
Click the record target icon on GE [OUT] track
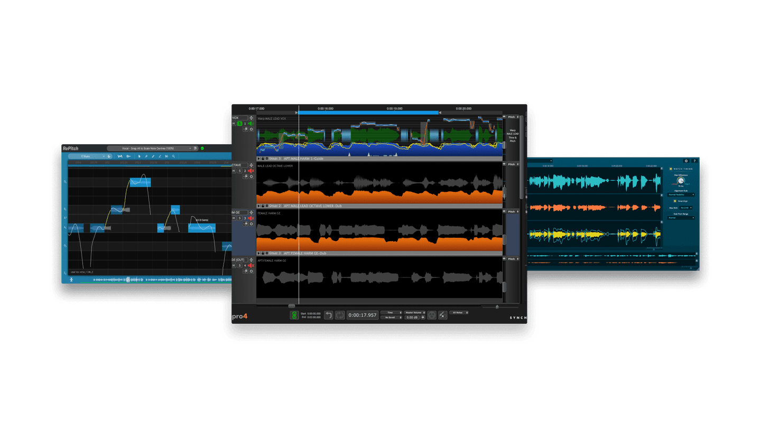click(252, 271)
